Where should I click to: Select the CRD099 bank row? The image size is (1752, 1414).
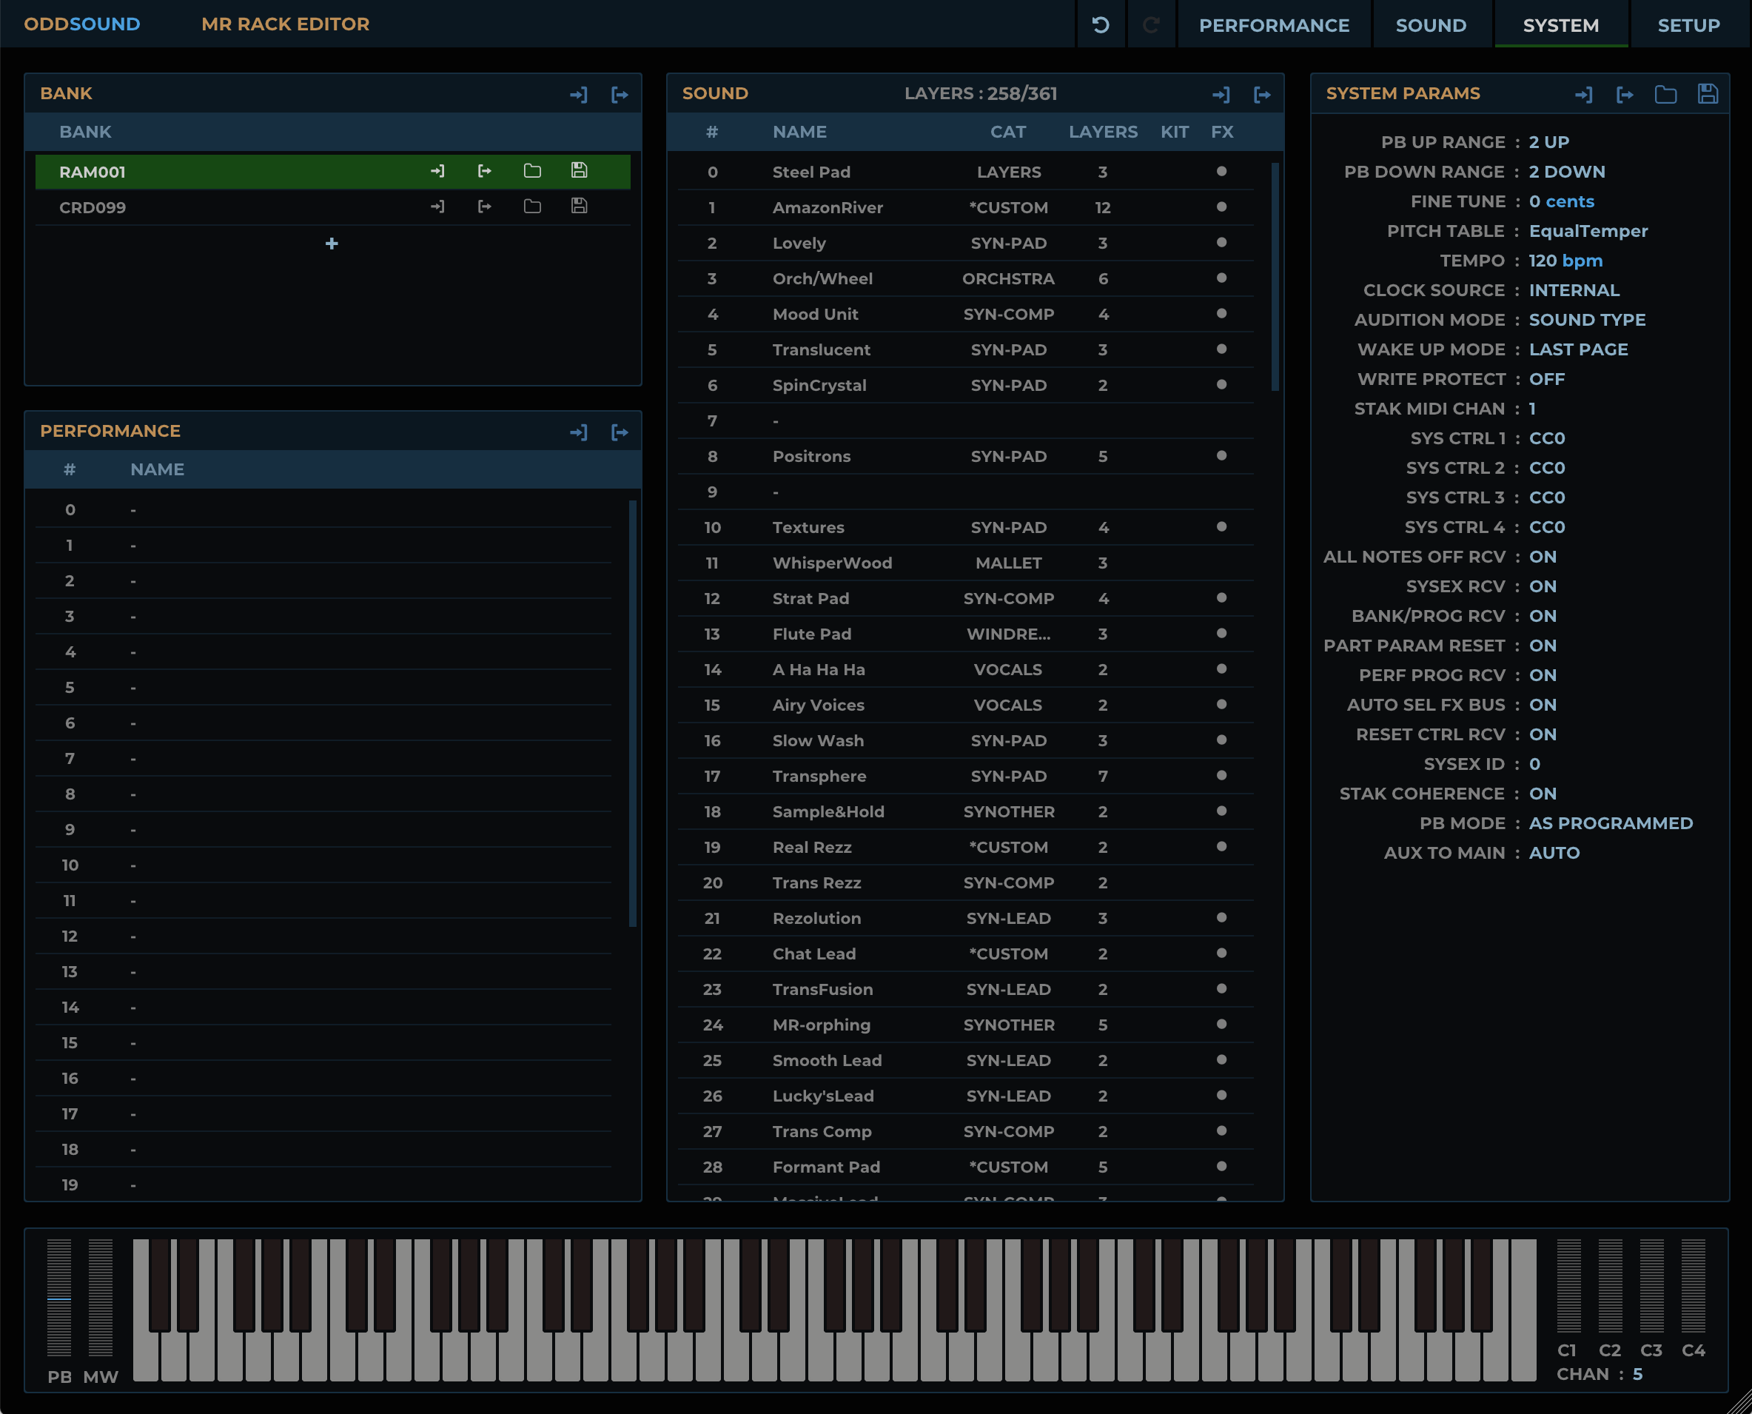tap(332, 207)
